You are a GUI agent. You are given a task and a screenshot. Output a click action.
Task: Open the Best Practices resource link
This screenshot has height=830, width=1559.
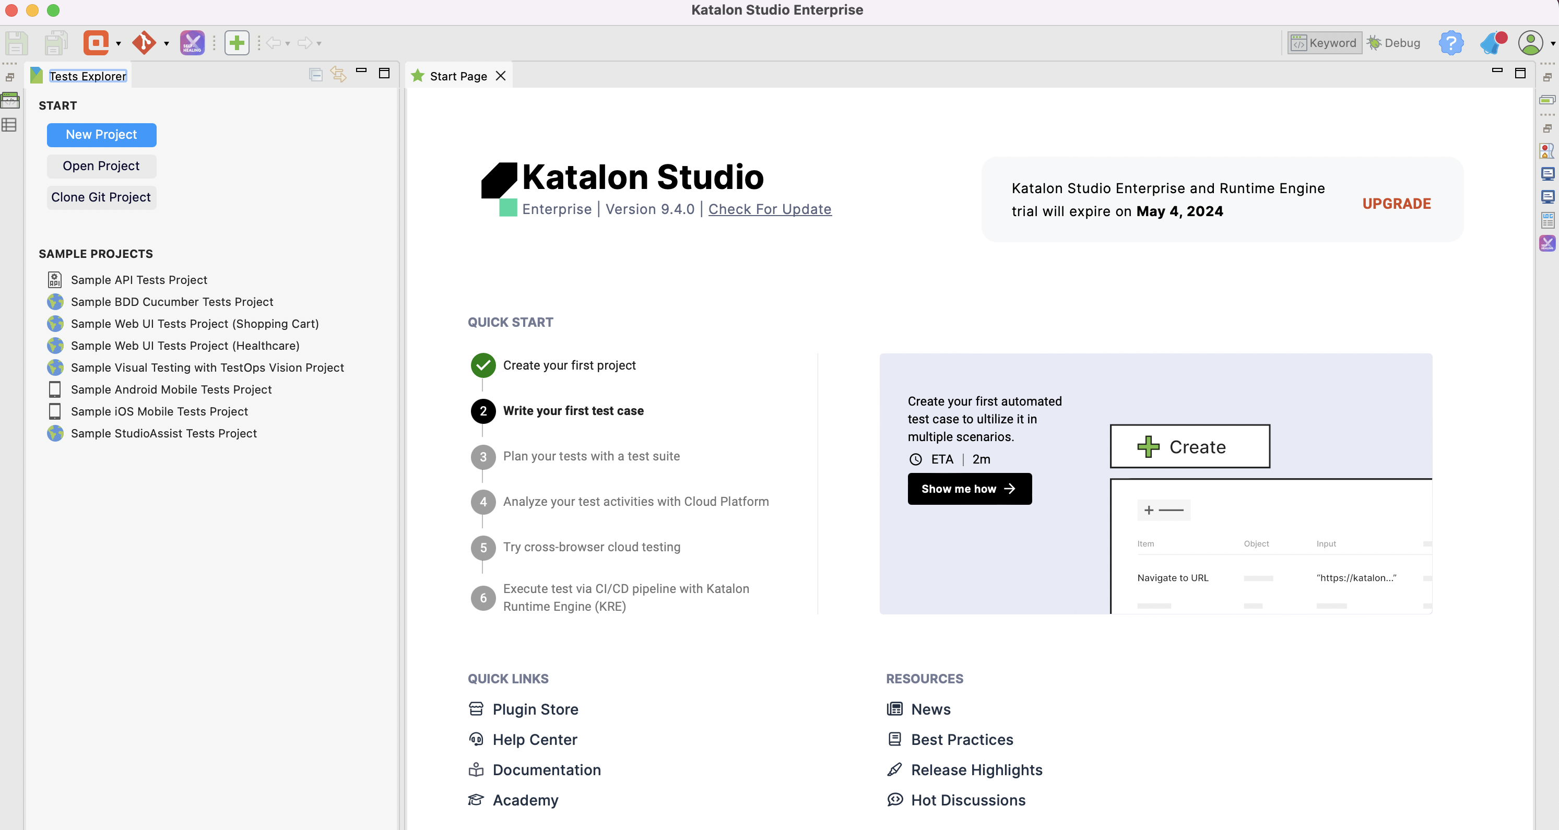950,739
